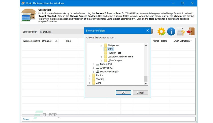Select the Wallpapers folder icon
This screenshot has width=213, height=123.
pyautogui.click(x=105, y=45)
